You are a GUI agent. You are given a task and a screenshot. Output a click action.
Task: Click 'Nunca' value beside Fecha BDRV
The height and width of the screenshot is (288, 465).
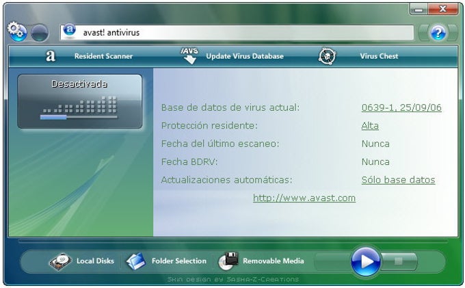(375, 162)
